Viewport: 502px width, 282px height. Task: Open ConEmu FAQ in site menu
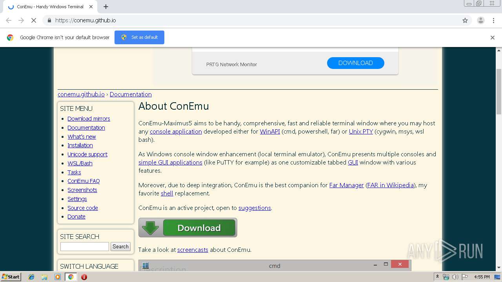coord(84,181)
